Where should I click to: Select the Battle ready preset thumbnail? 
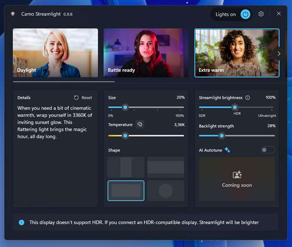click(146, 53)
